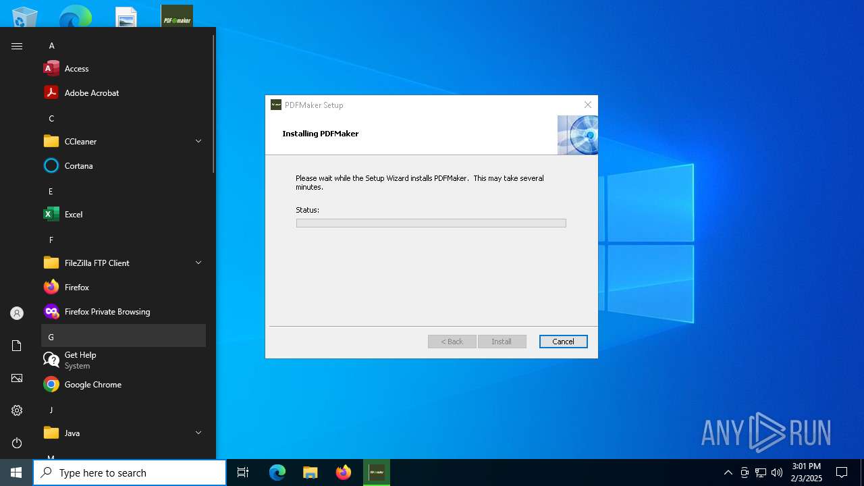Open the FileZilla FTP Client folder
This screenshot has width=864, height=486.
click(x=124, y=263)
